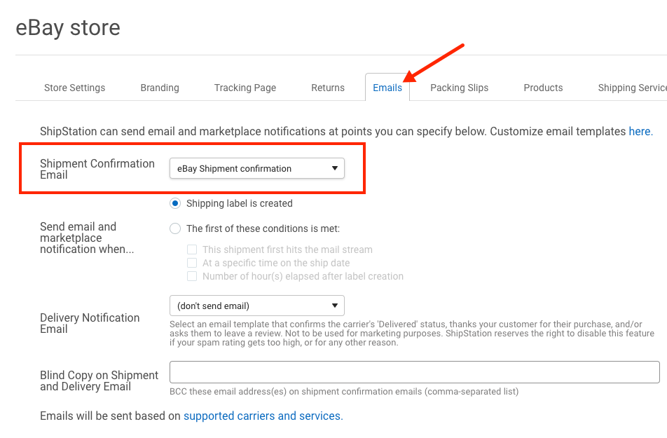
Task: Select 'Shipping label is created' radio option
Action: click(175, 203)
